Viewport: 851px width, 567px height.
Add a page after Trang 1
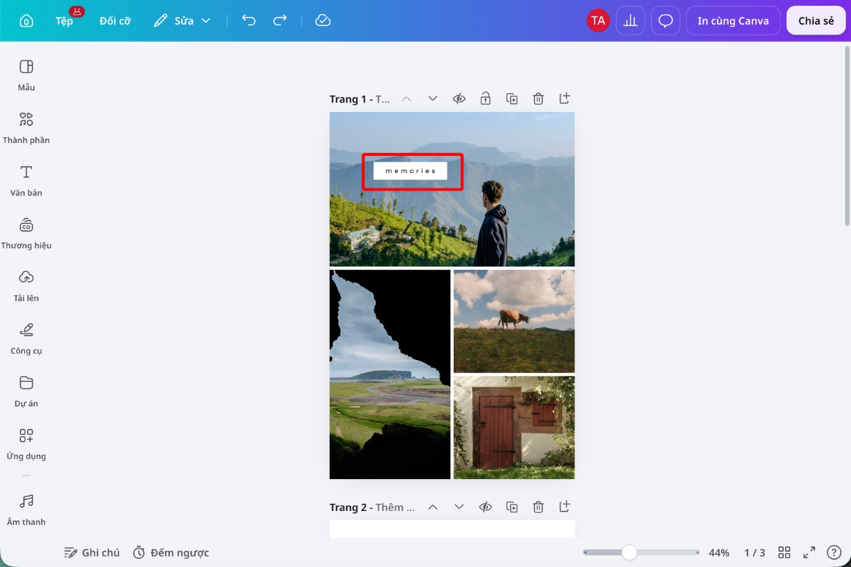click(x=564, y=99)
